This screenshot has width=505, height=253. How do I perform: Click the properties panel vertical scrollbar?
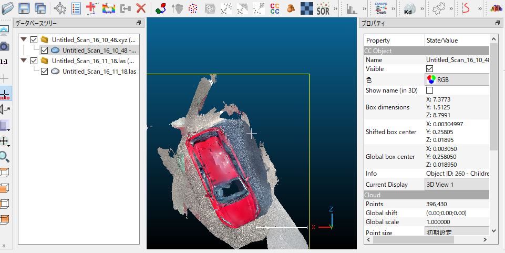493,95
